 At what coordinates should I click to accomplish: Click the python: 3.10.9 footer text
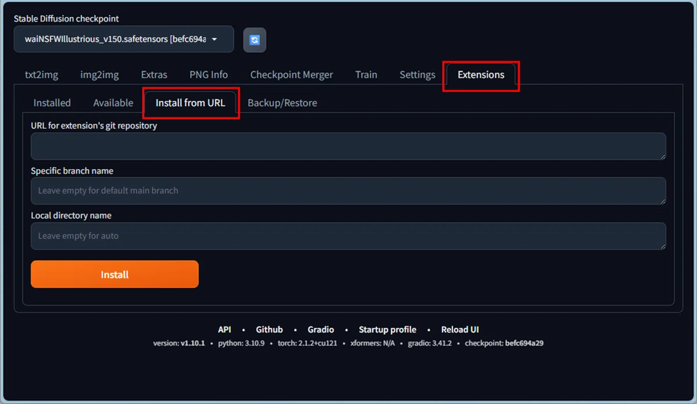pos(241,344)
